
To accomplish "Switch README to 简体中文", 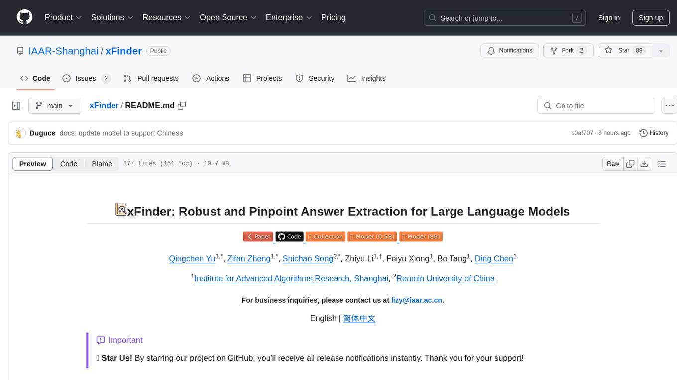I will (359, 318).
